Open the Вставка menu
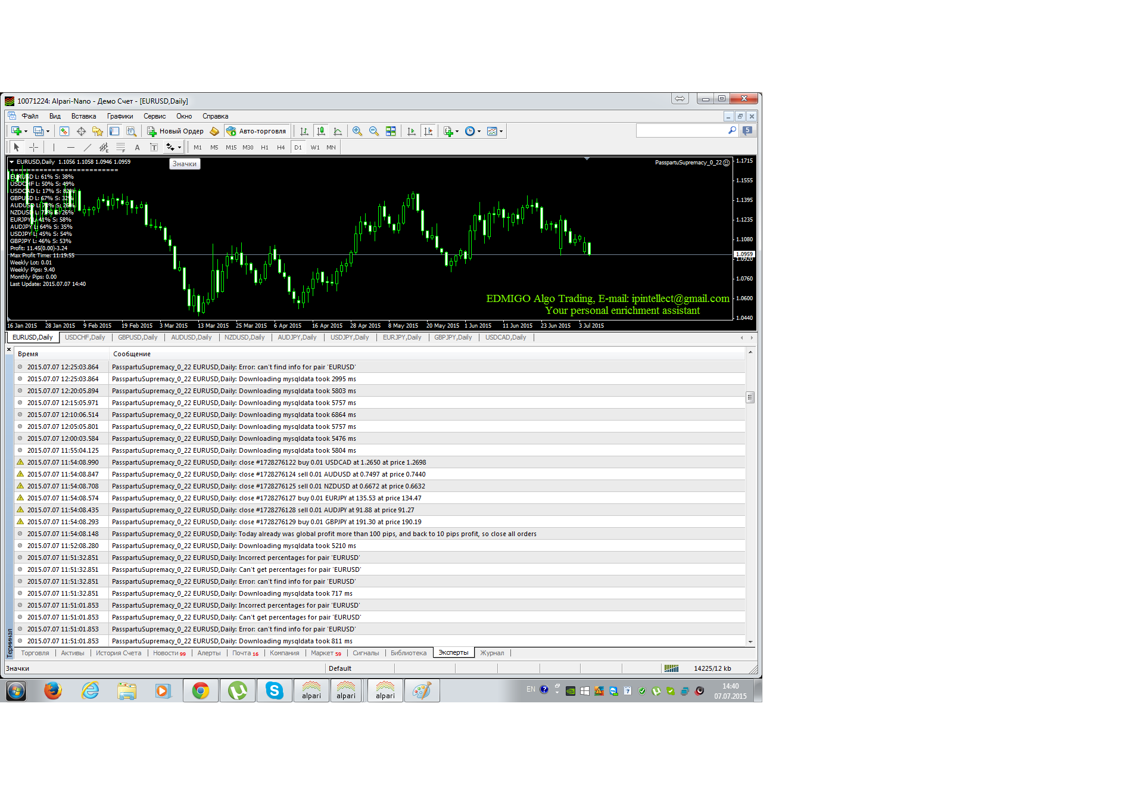Screen dimensions: 1128x803 pos(84,116)
